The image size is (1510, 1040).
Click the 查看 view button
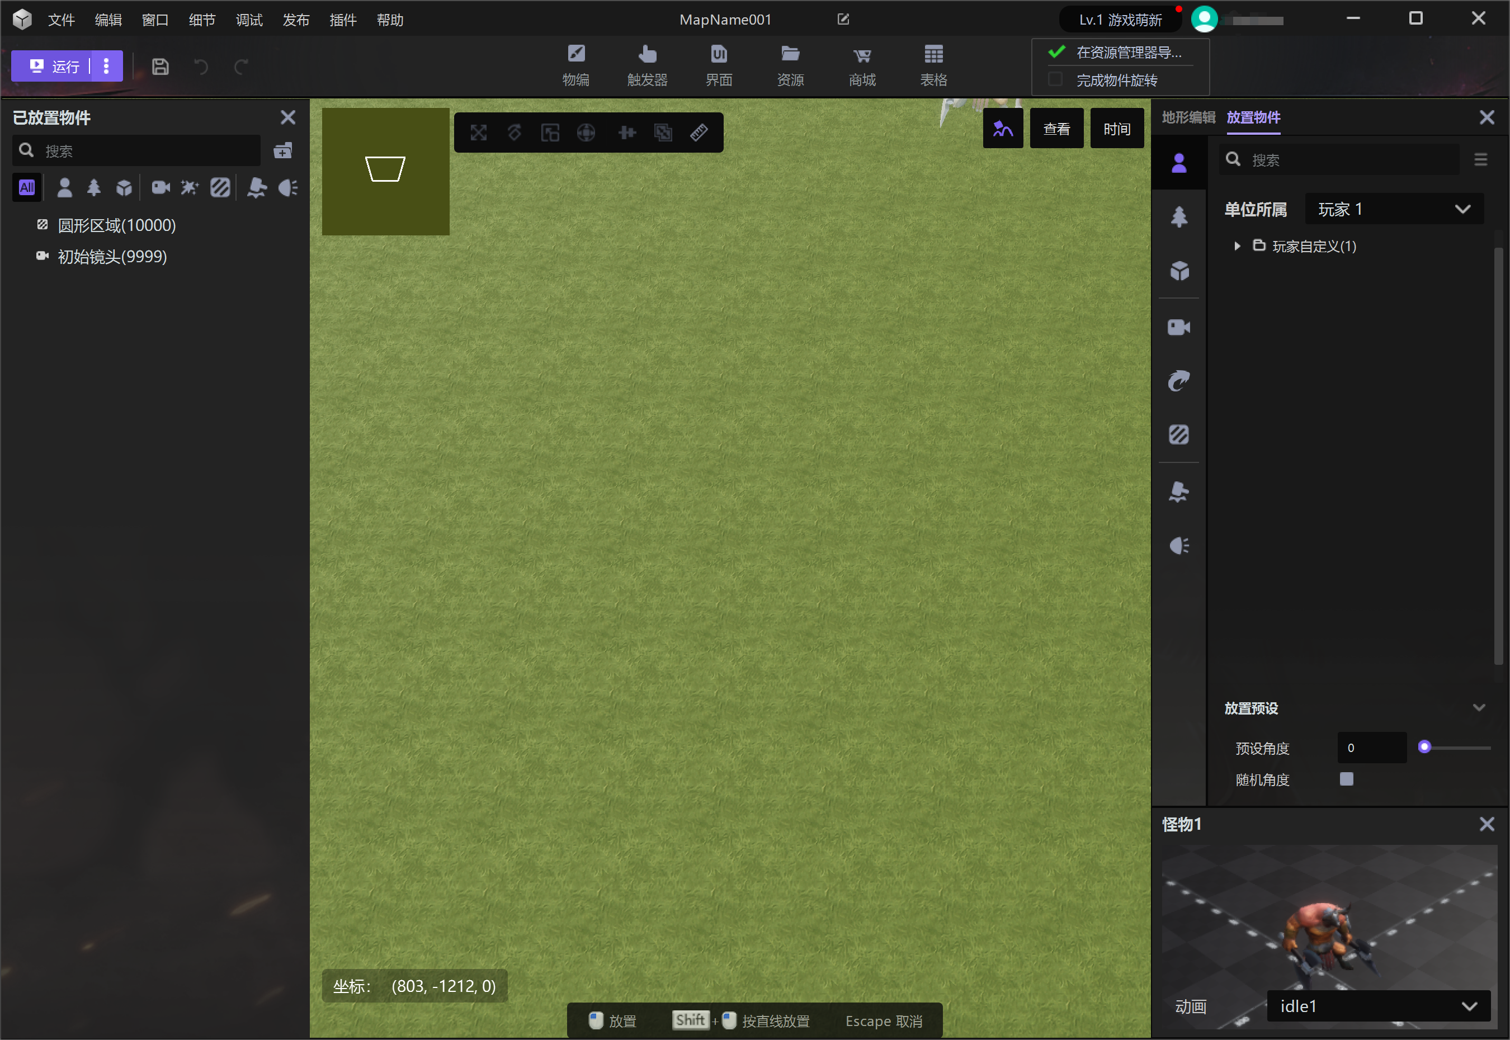click(1056, 129)
